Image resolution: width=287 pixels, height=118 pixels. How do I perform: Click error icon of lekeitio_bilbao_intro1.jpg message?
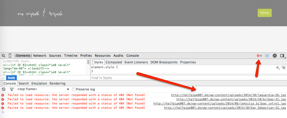click(x=3, y=103)
